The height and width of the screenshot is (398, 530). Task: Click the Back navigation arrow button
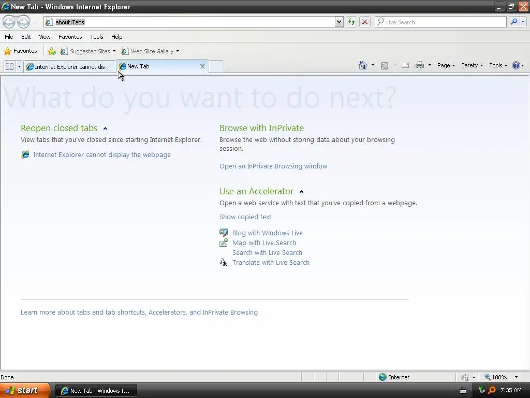(9, 22)
